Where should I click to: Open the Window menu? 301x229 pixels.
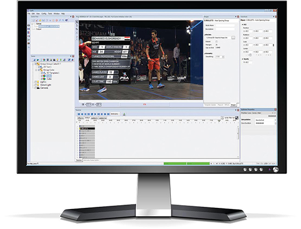[56, 14]
